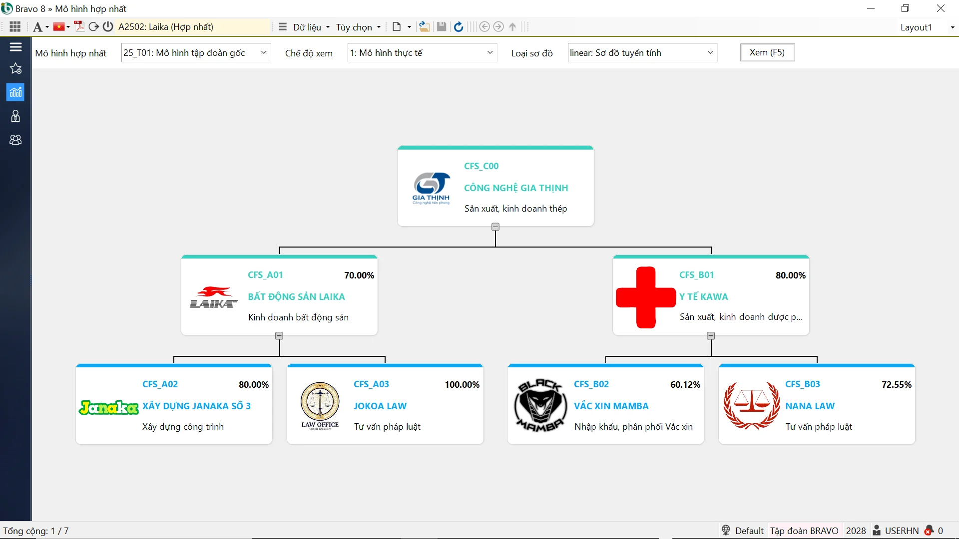The width and height of the screenshot is (959, 539).
Task: Click the new document toolbar icon
Action: tap(397, 27)
